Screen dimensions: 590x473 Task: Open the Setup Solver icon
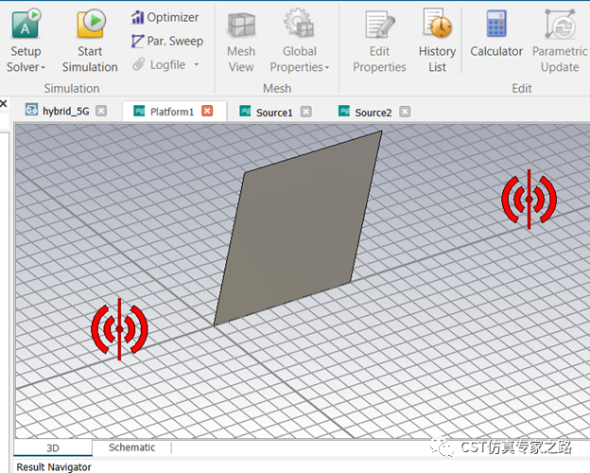pyautogui.click(x=26, y=24)
